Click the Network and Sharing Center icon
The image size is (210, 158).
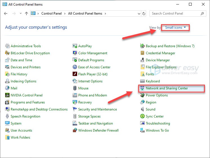click(142, 88)
